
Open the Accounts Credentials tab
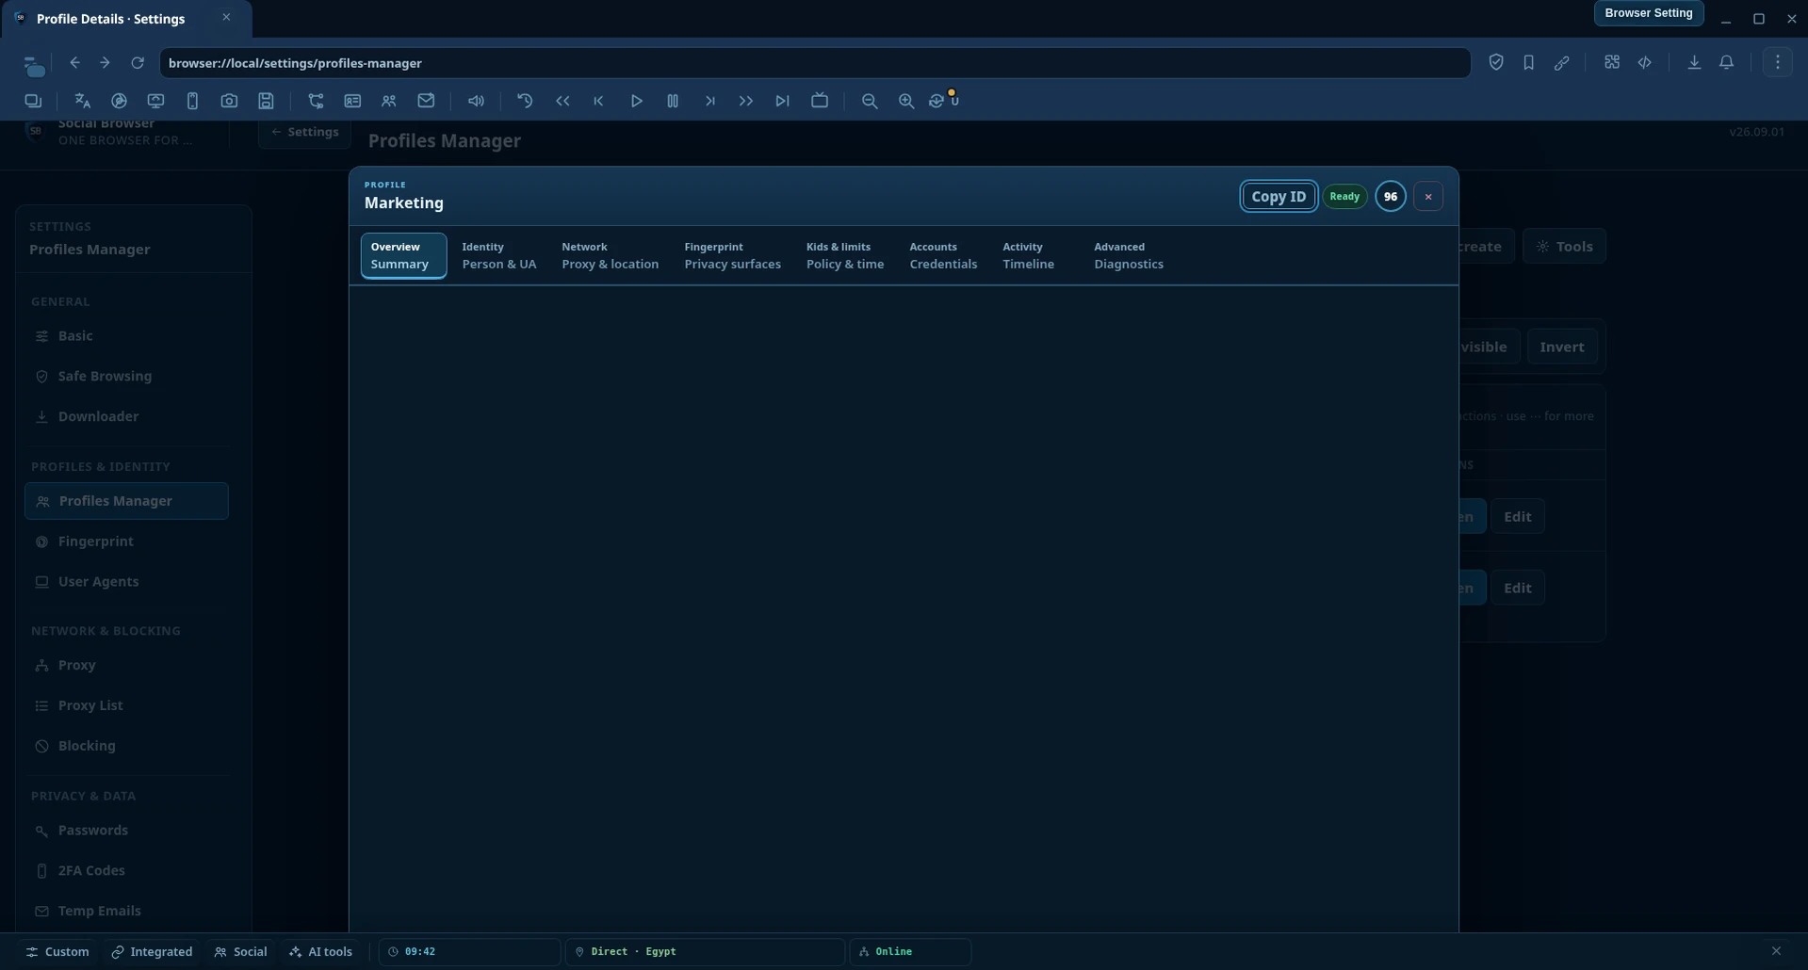[x=943, y=255]
